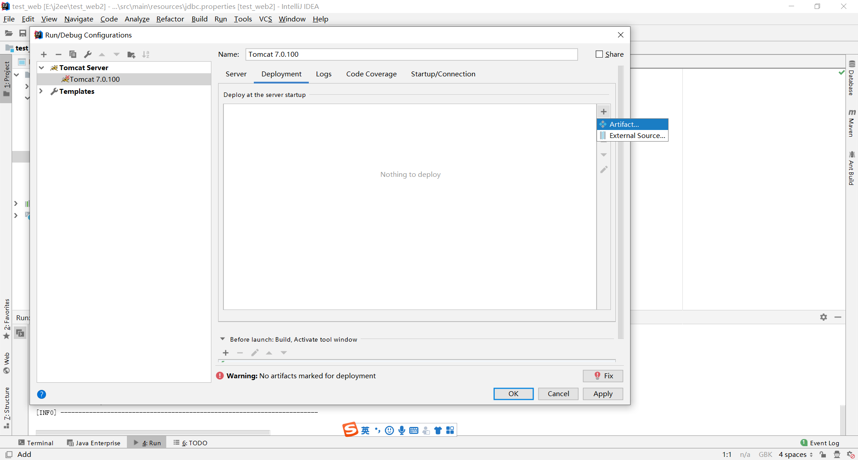Open the Build menu
This screenshot has height=460, width=858.
coord(199,19)
